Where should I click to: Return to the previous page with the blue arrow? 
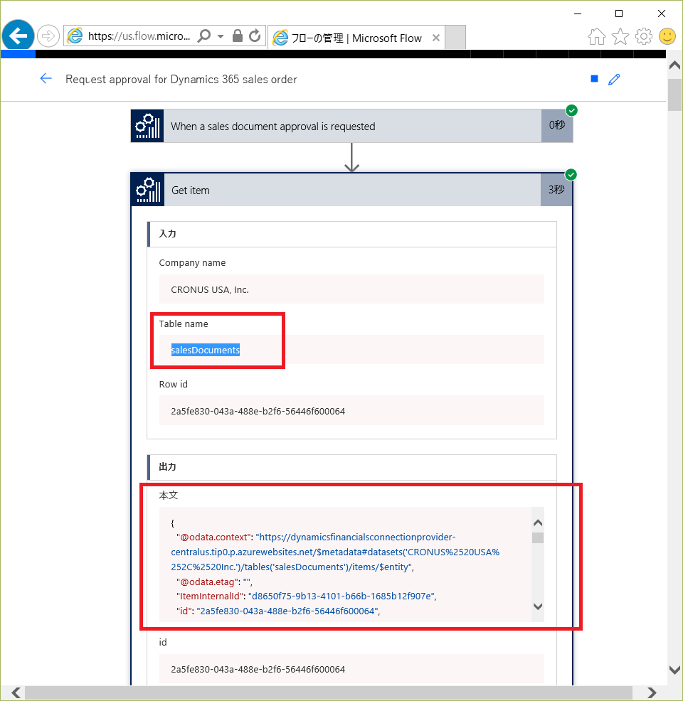(x=46, y=79)
